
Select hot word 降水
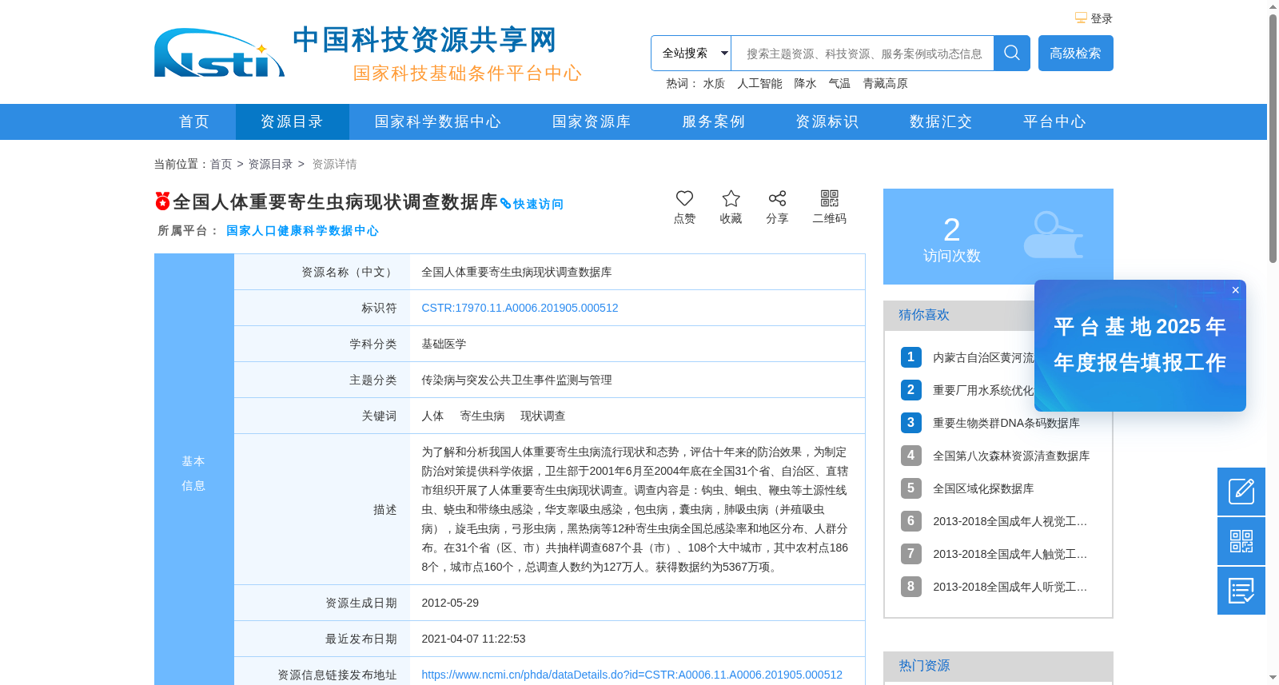805,83
